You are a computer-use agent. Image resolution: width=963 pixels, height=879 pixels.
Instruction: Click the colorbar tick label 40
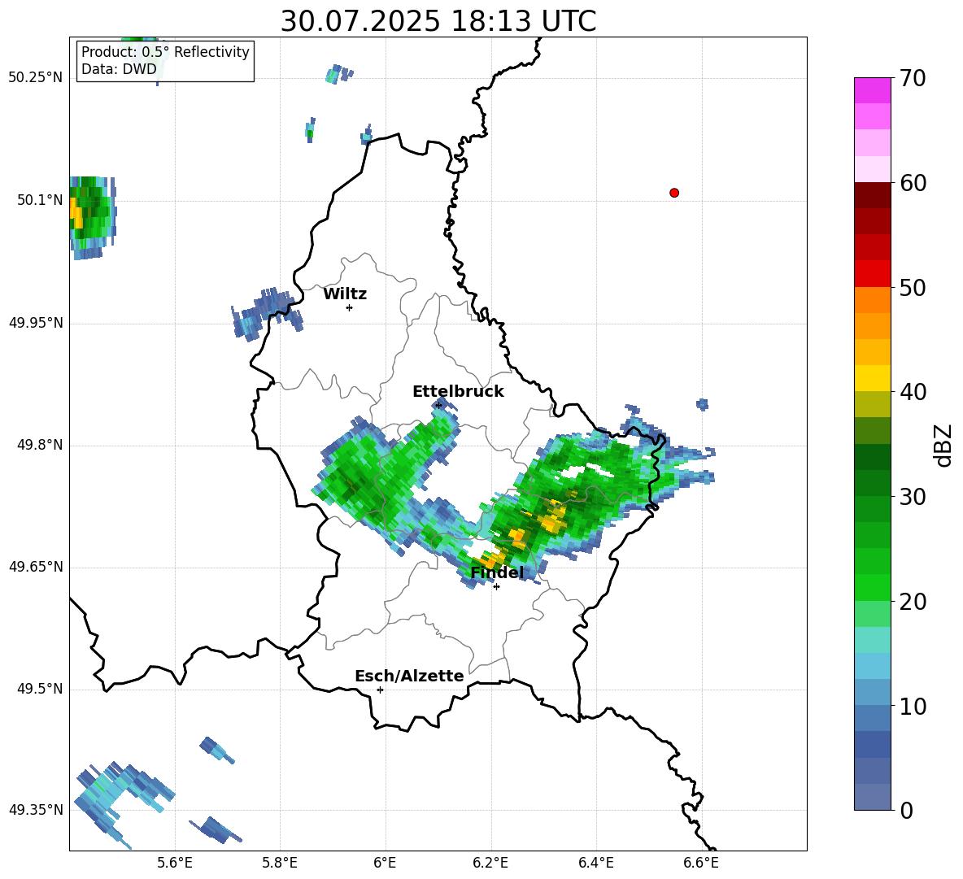tap(913, 392)
